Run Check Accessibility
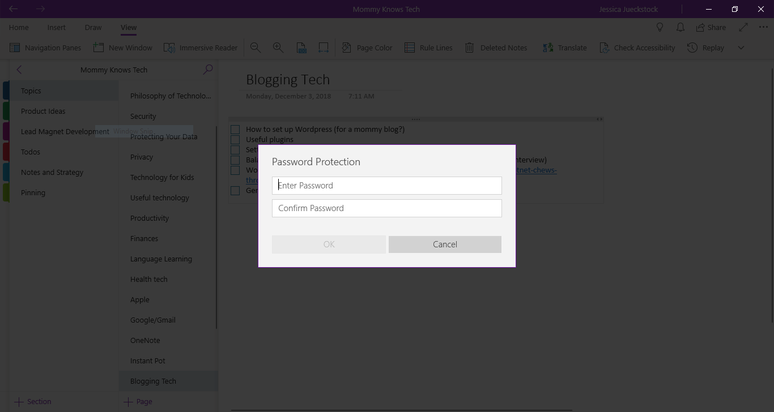Image resolution: width=774 pixels, height=412 pixels. click(x=637, y=48)
